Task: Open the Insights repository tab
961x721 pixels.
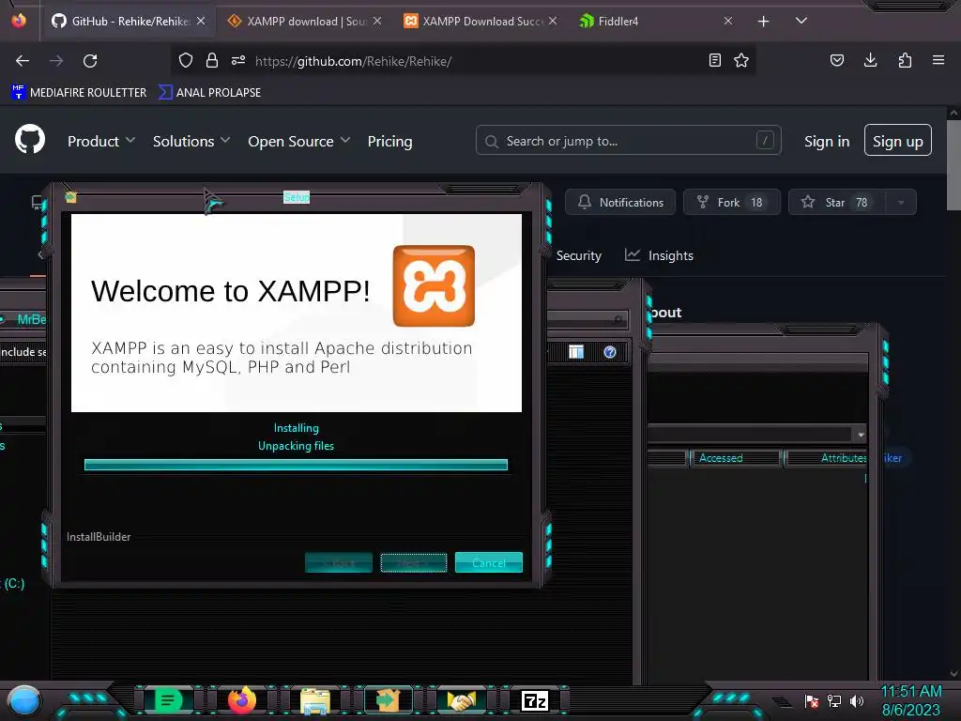Action: pyautogui.click(x=659, y=255)
